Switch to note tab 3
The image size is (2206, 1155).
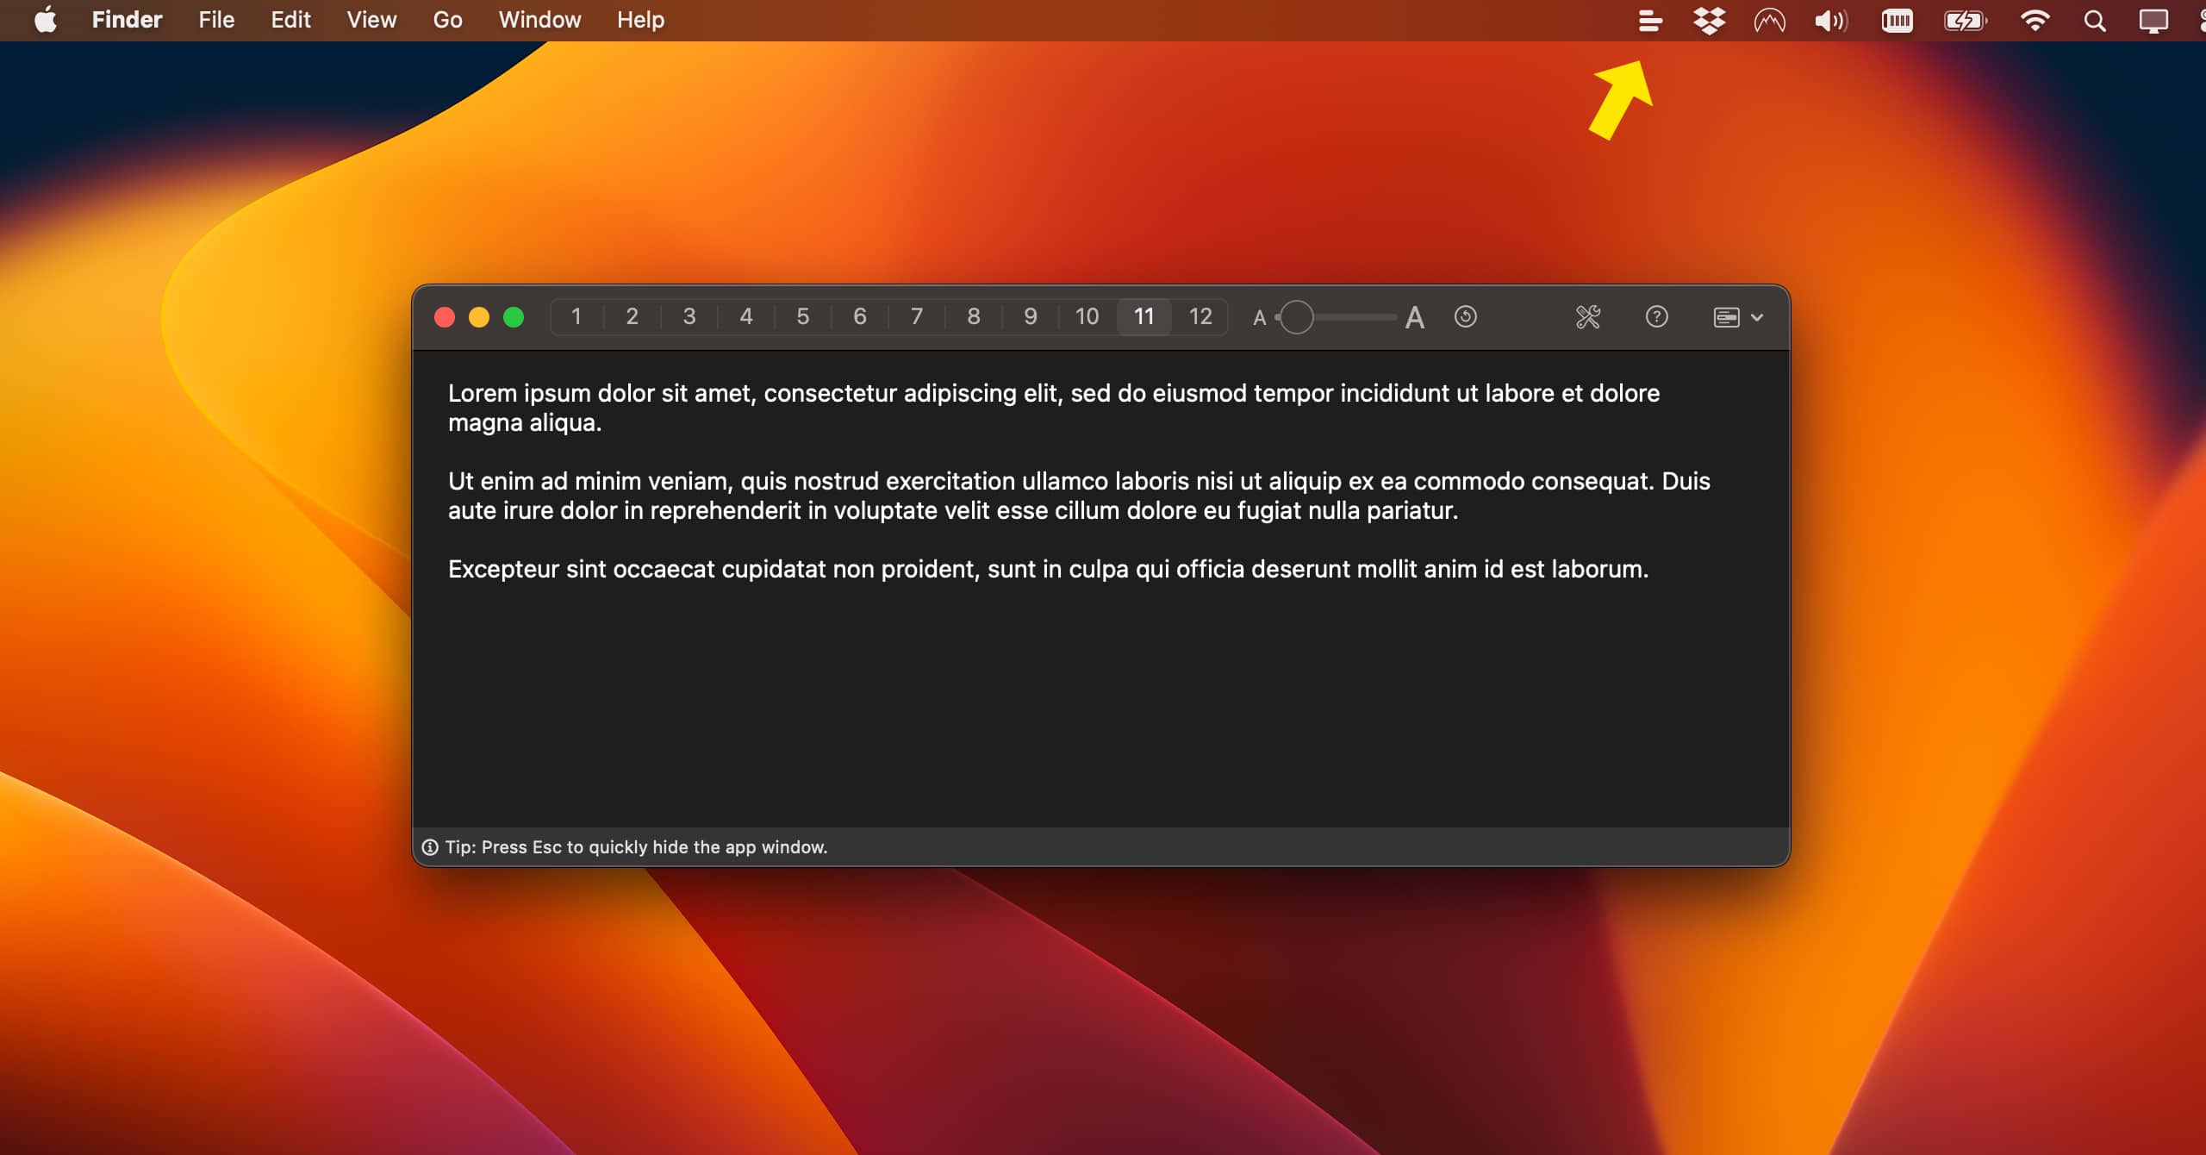[x=689, y=317]
